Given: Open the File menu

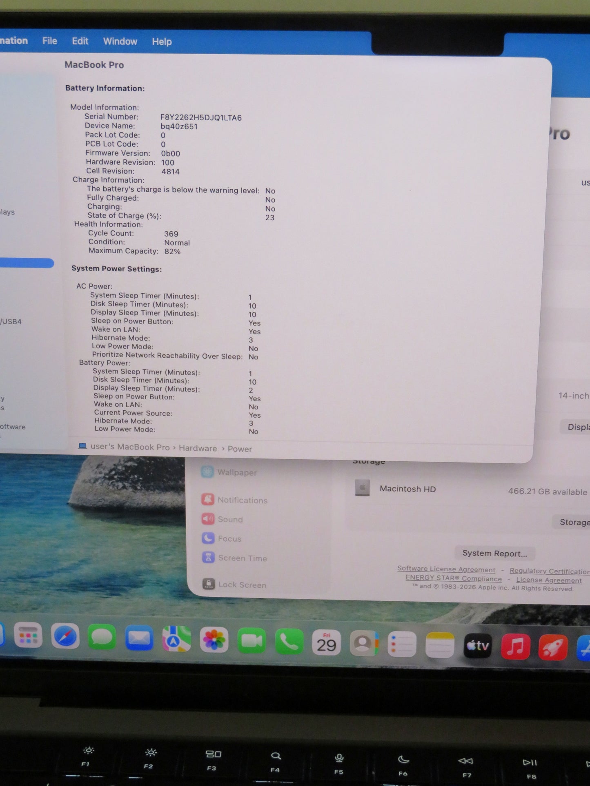Looking at the screenshot, I should coord(50,41).
